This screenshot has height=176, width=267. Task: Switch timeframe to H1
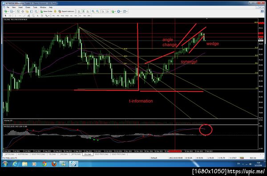71,16
